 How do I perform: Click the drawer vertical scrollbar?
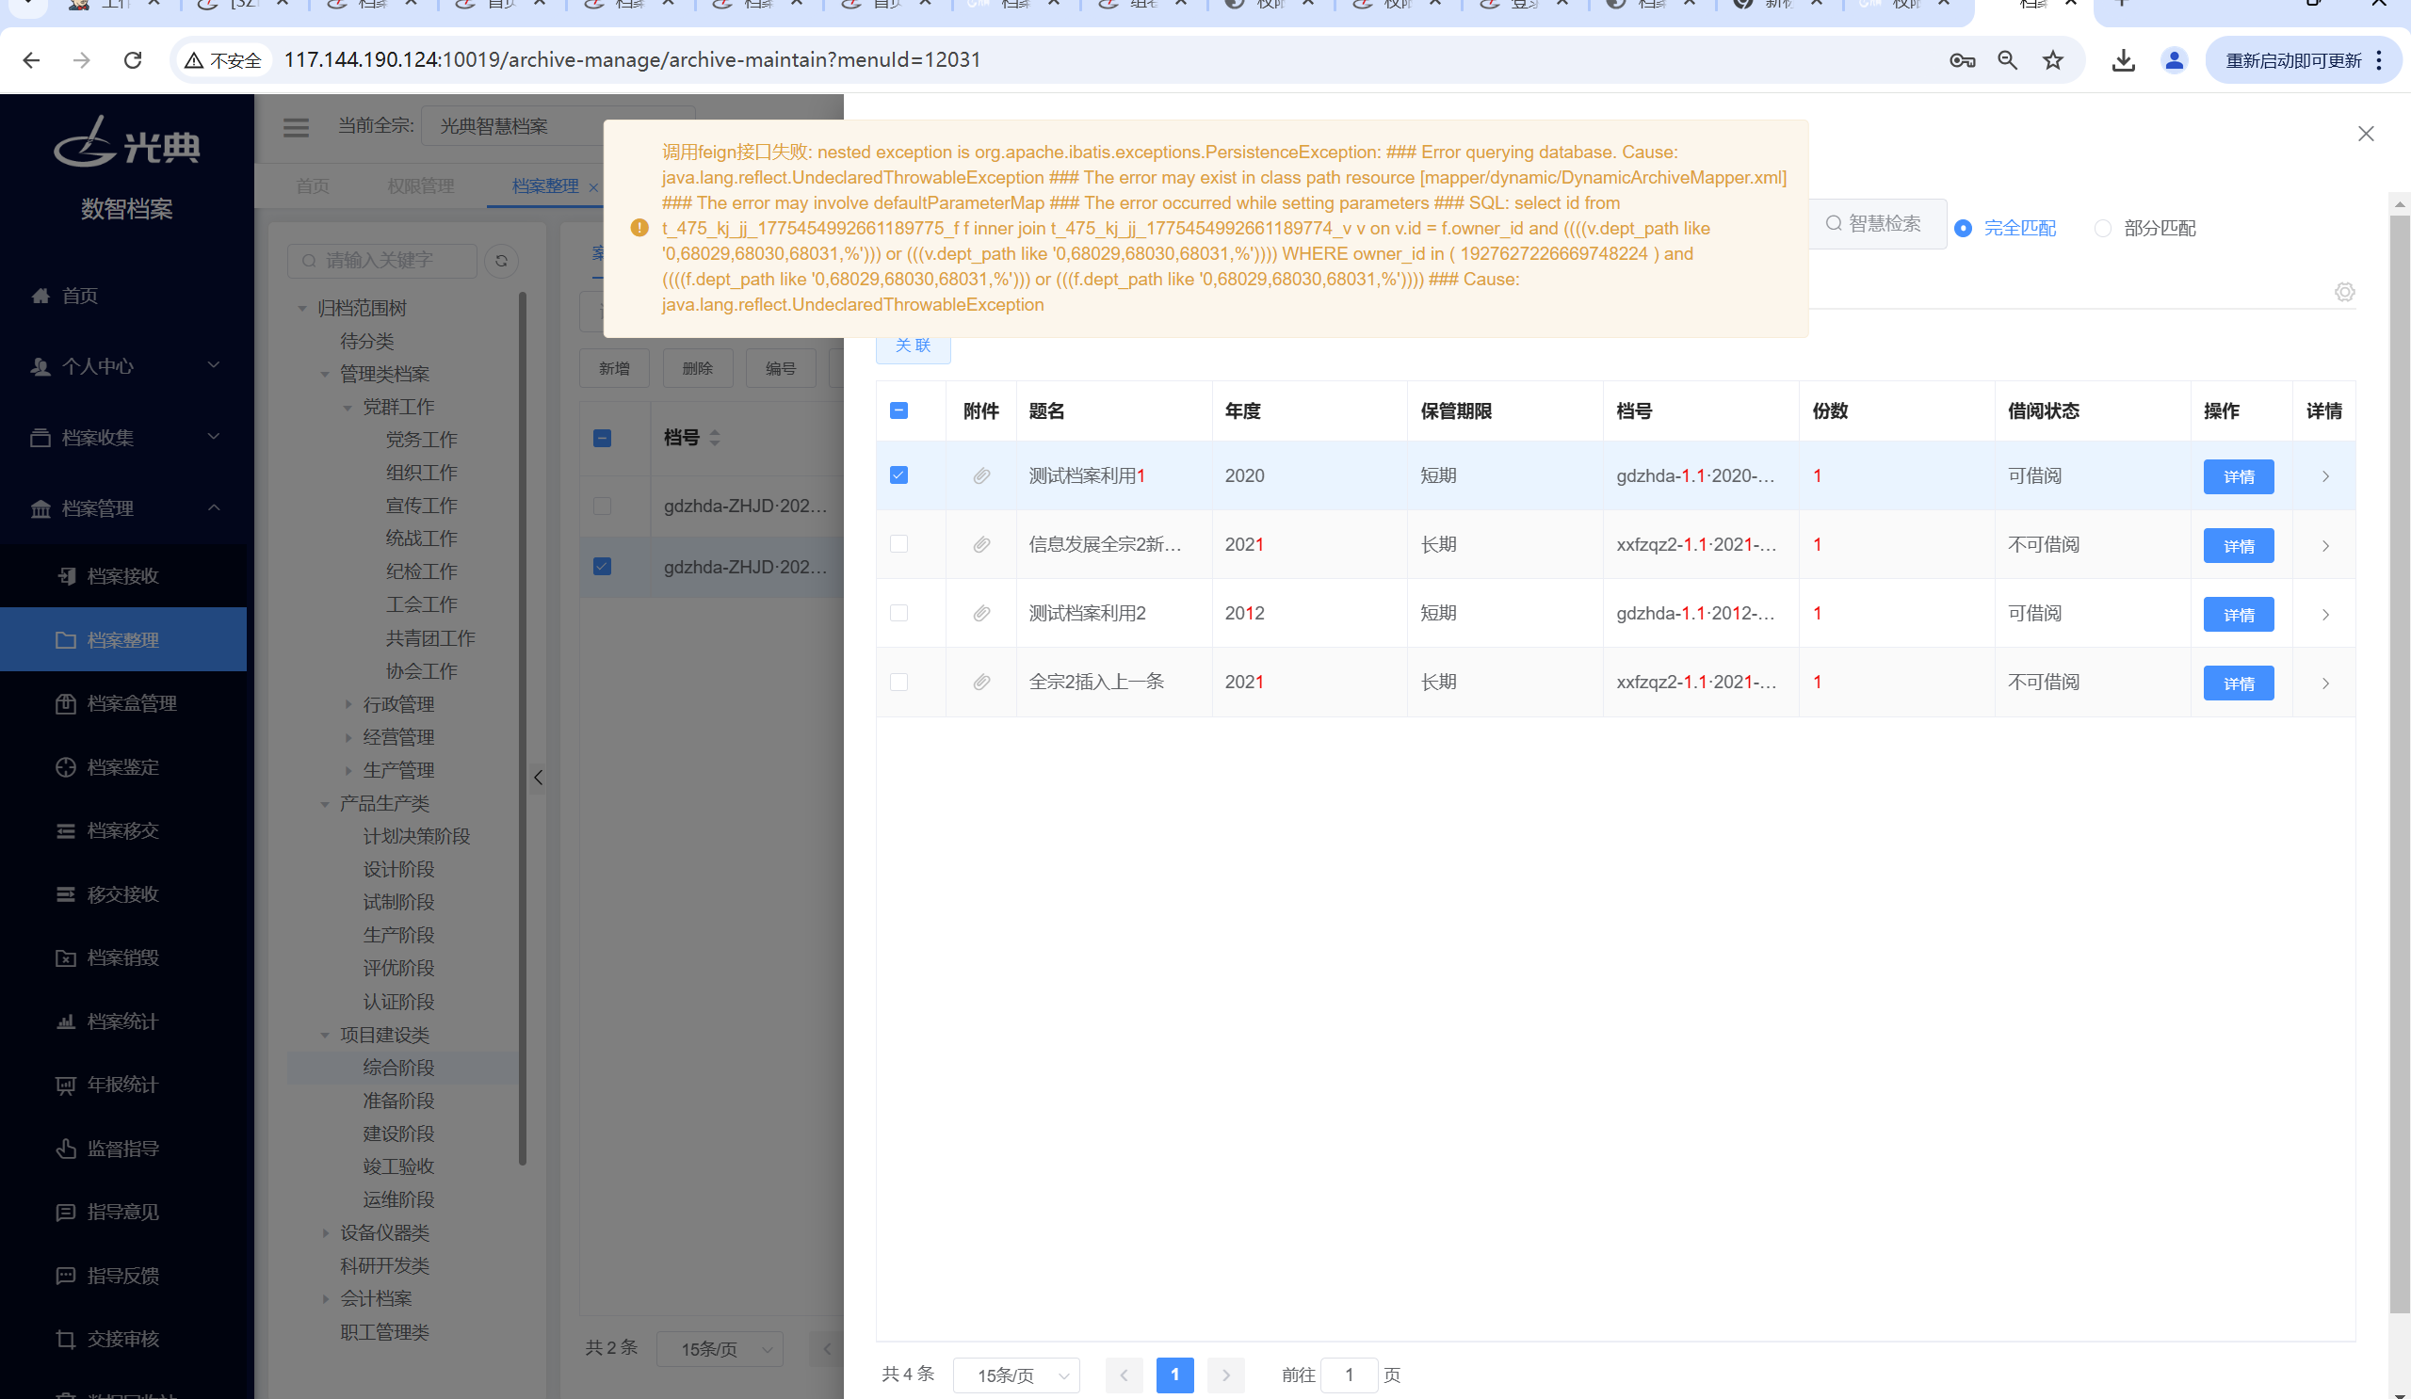(2400, 764)
